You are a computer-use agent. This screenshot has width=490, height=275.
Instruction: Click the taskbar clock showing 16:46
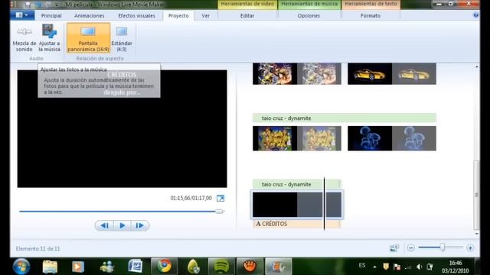456,267
